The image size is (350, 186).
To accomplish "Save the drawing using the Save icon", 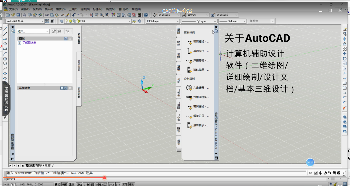I will (x=18, y=15).
